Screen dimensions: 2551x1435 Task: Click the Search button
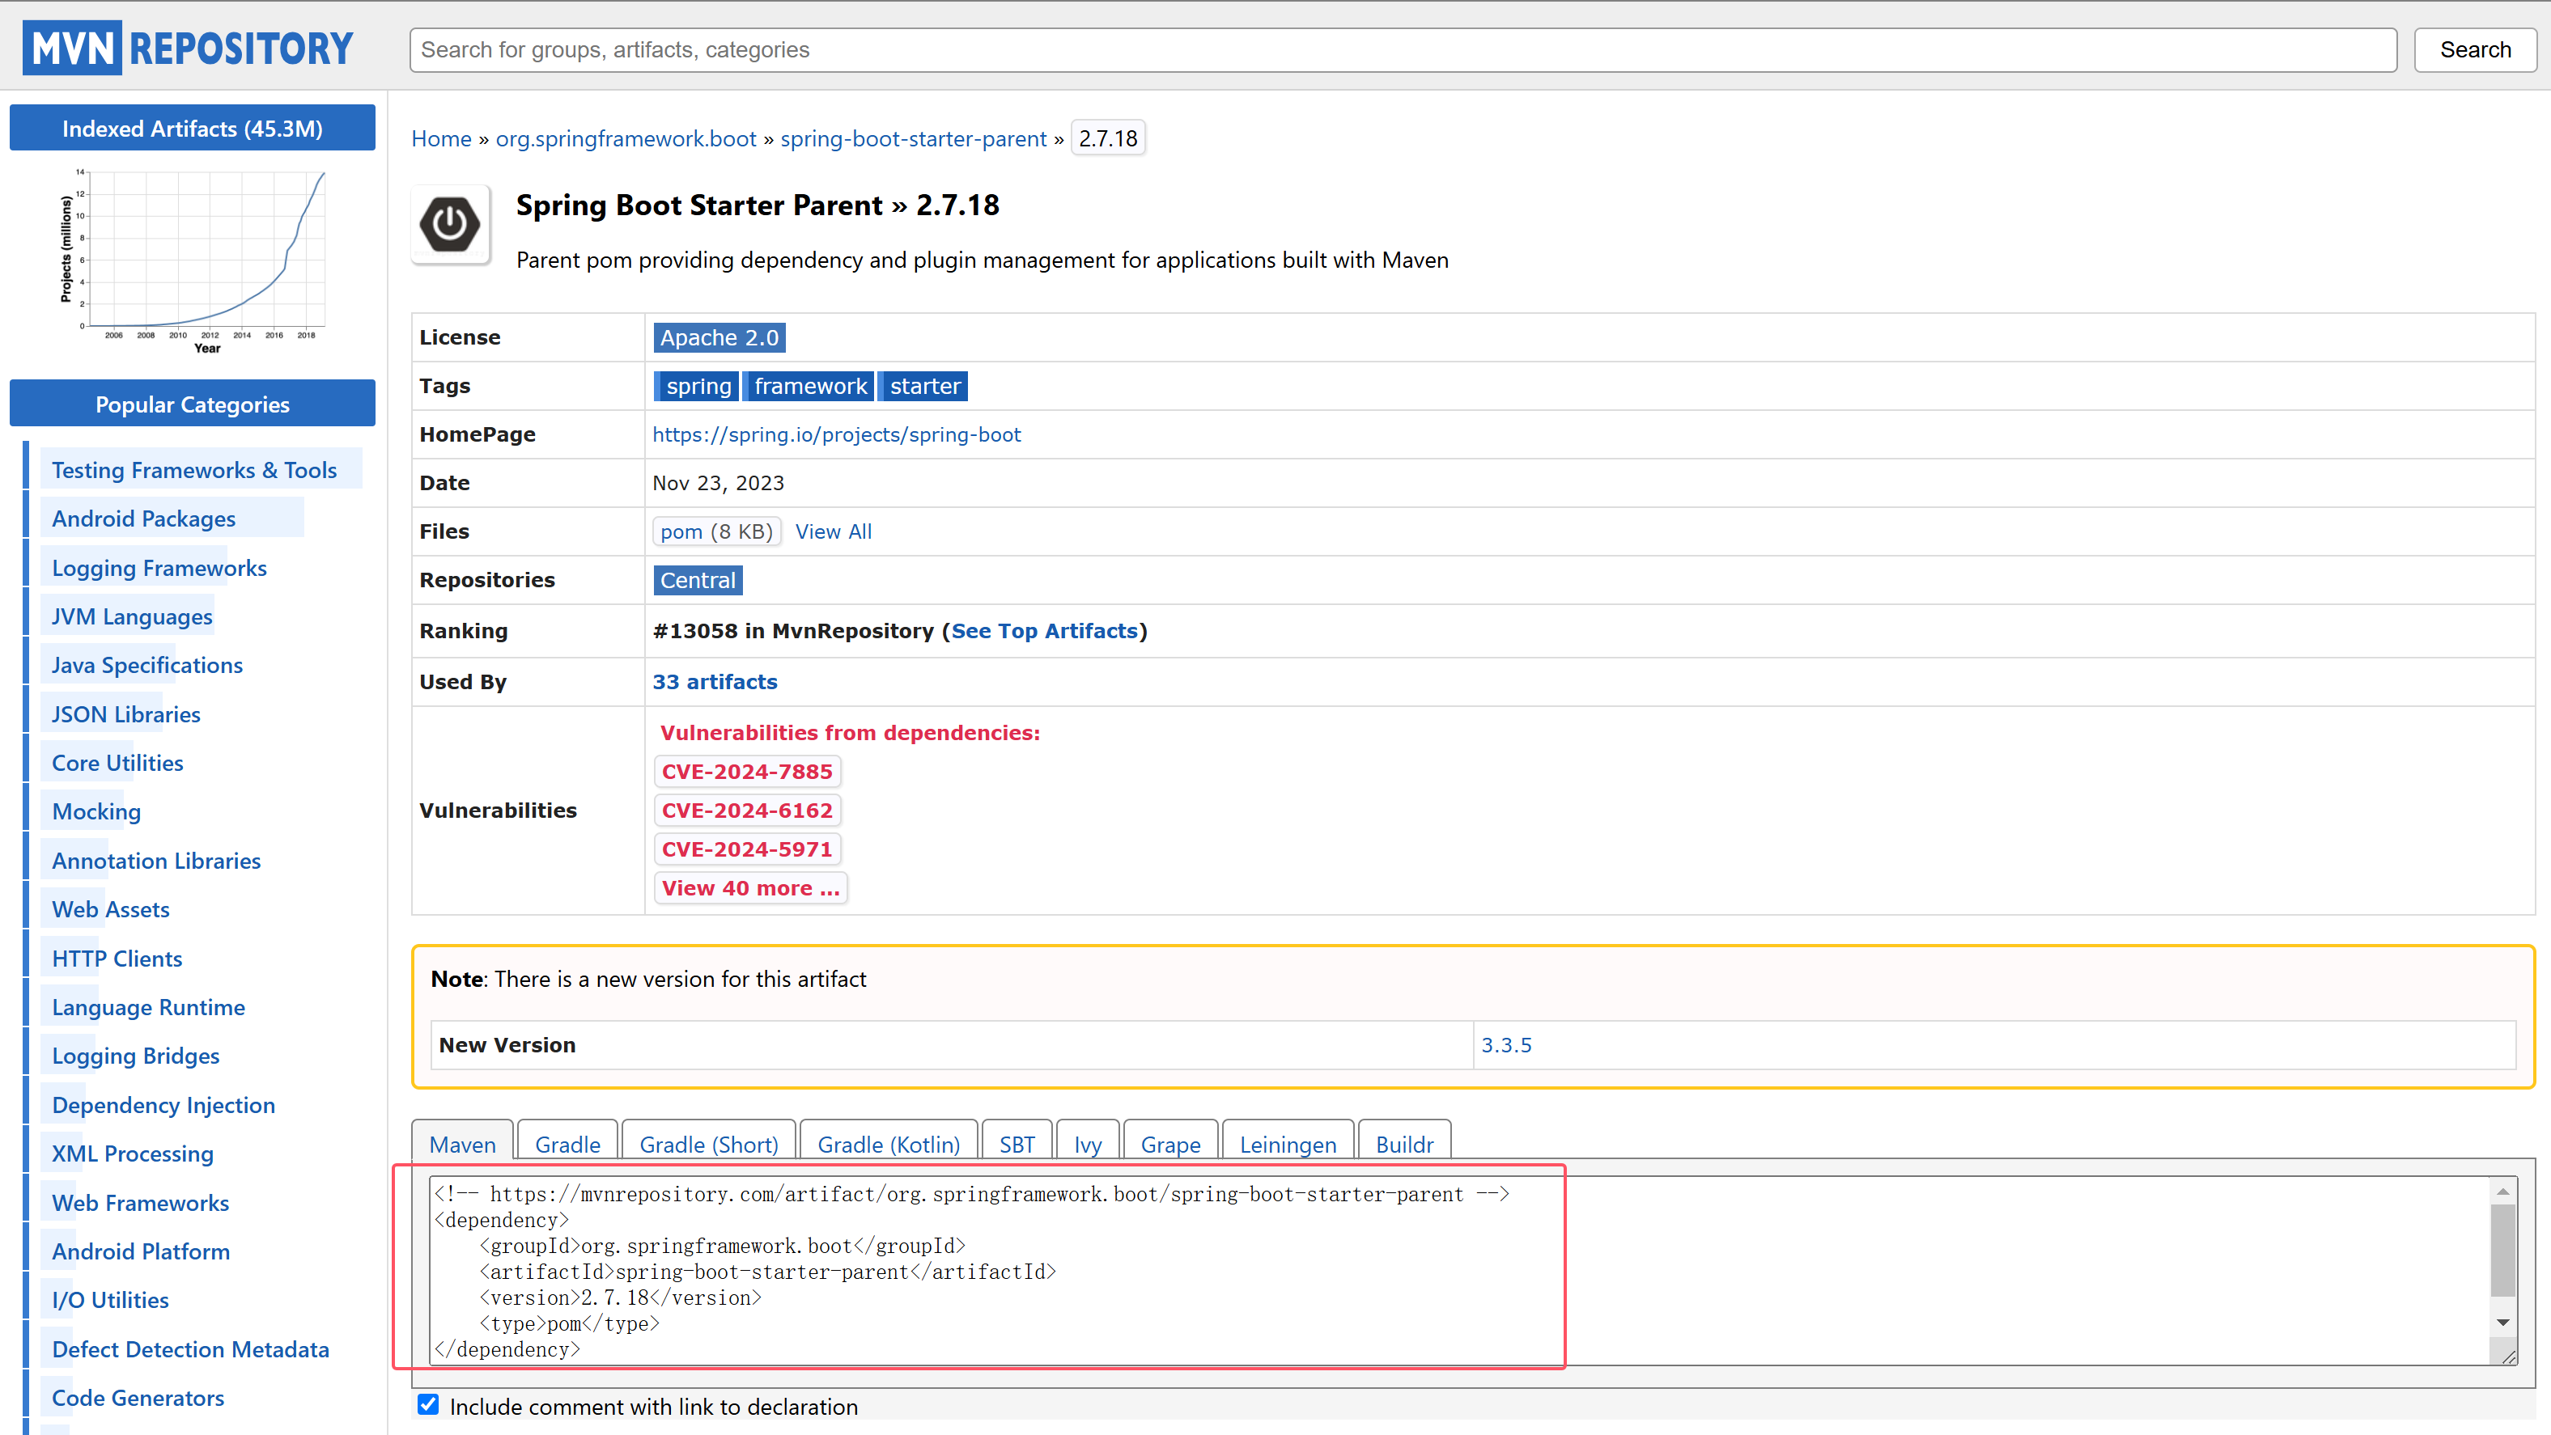click(2474, 49)
